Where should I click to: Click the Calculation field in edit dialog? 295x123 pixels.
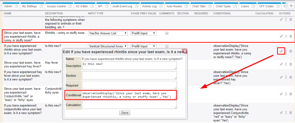129,105
